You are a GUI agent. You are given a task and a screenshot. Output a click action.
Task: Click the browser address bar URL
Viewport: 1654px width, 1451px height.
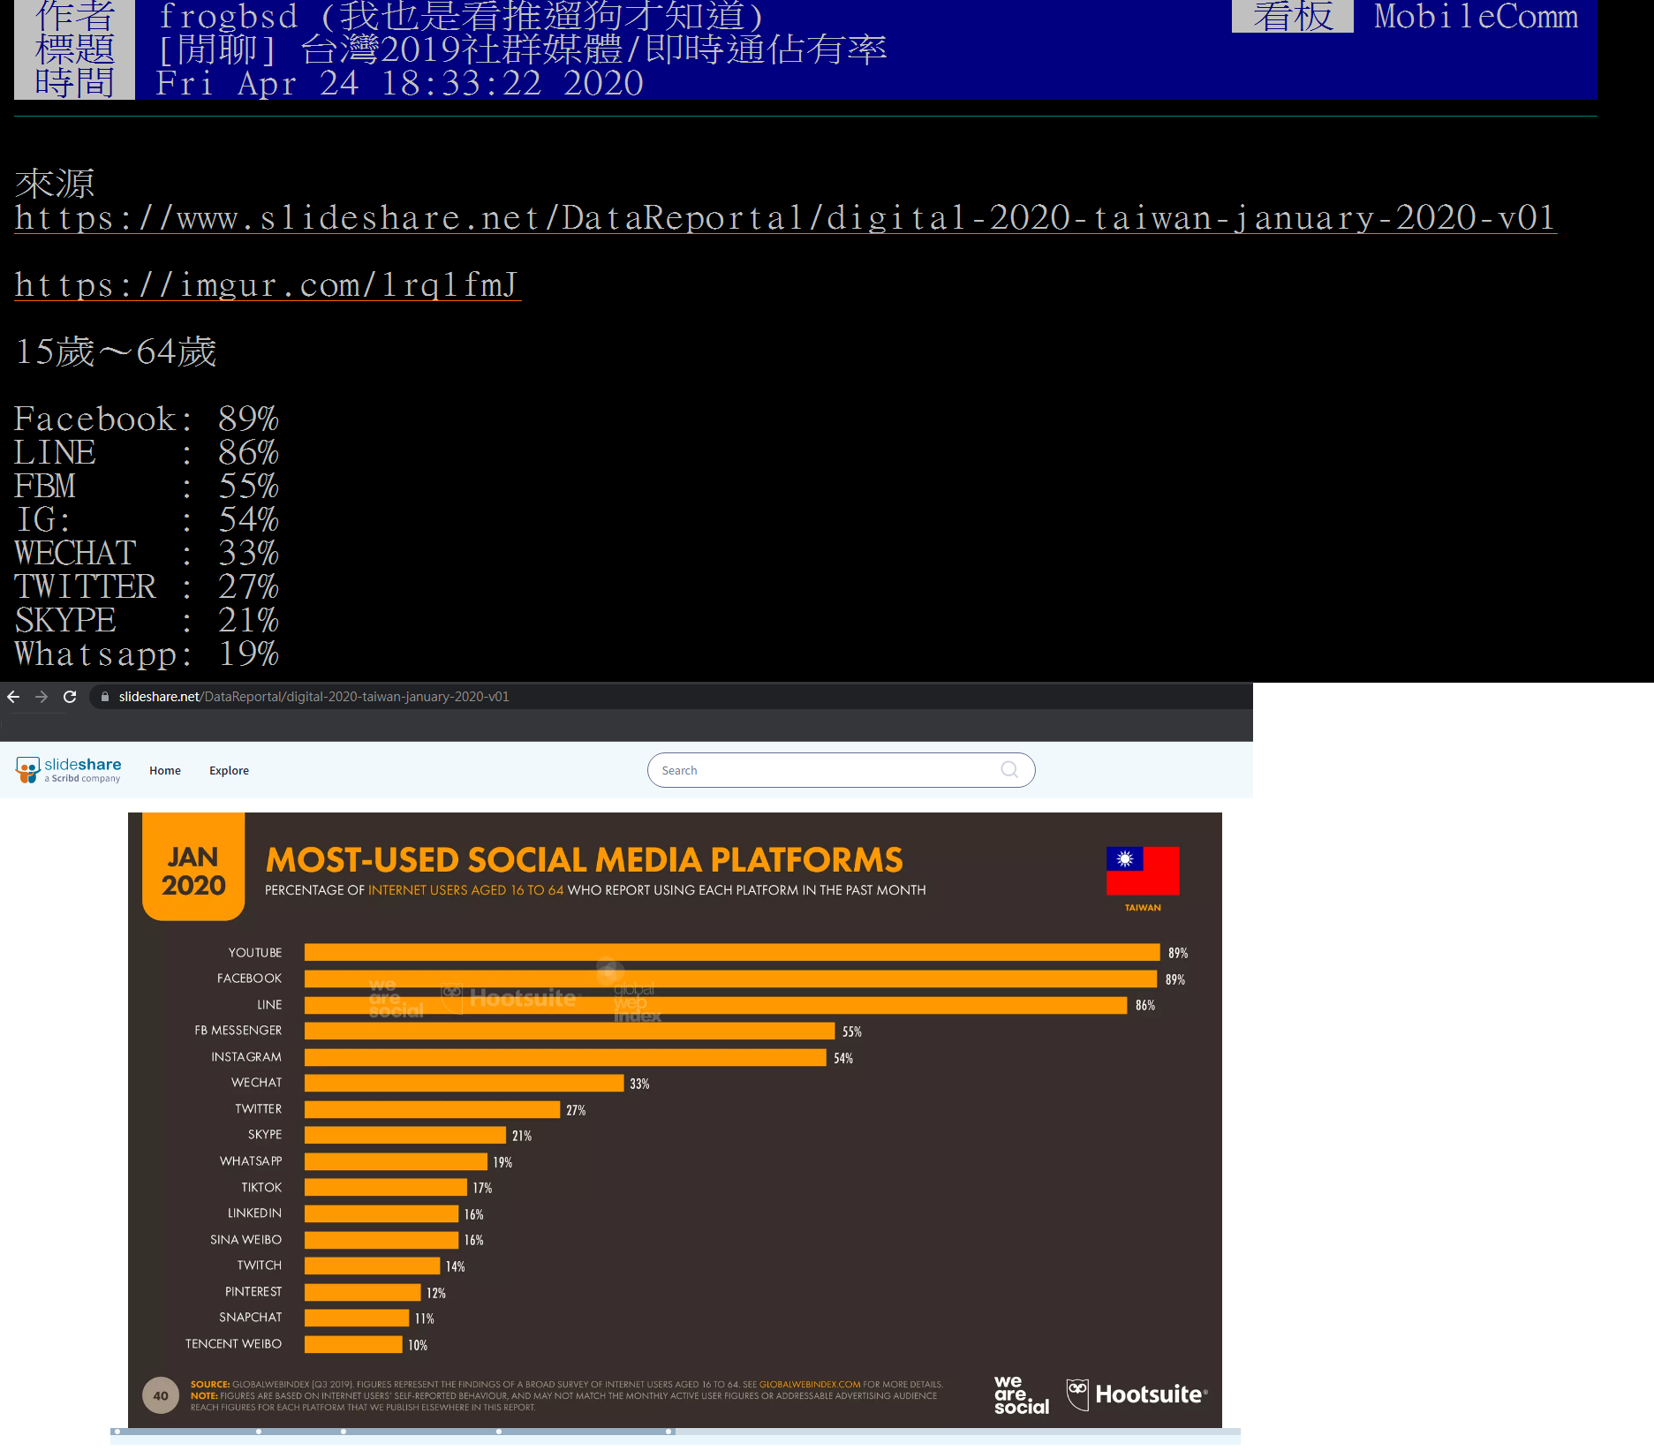tap(313, 697)
